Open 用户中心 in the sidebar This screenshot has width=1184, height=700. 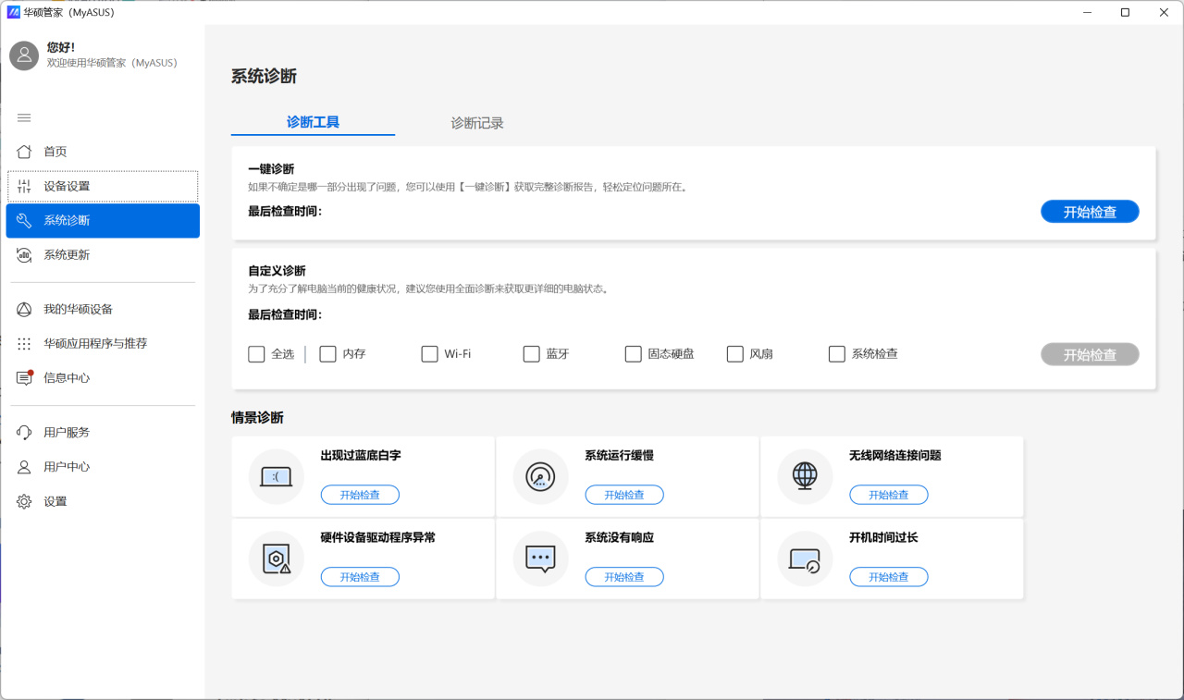click(103, 467)
